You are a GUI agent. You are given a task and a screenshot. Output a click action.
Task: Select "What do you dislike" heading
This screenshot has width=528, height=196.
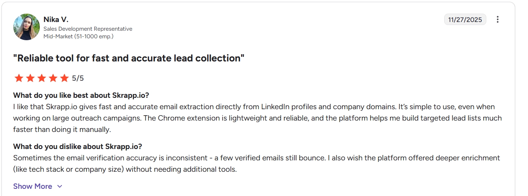click(77, 146)
